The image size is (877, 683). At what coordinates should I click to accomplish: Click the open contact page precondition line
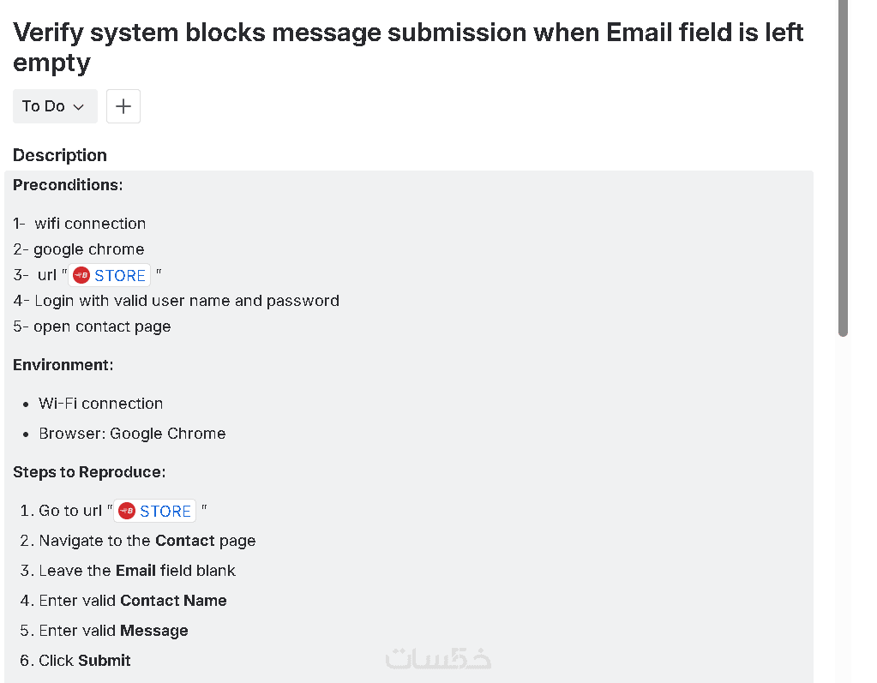[x=102, y=327]
